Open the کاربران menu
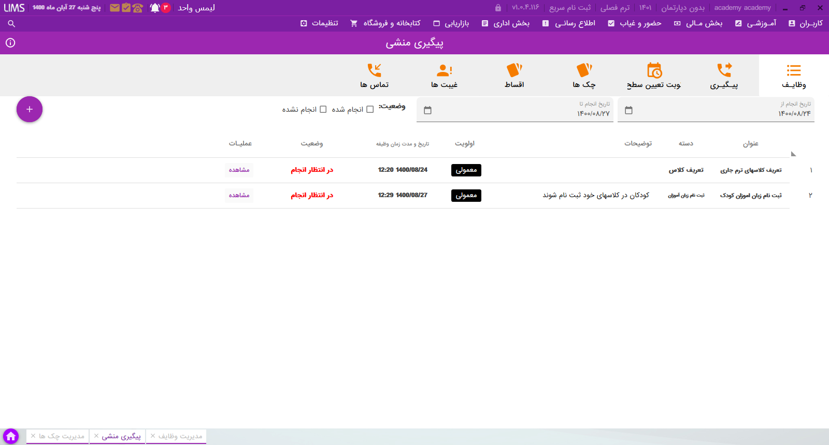829x445 pixels. 806,23
